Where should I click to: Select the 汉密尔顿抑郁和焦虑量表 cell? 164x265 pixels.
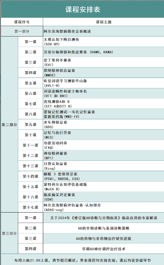pos(104,52)
